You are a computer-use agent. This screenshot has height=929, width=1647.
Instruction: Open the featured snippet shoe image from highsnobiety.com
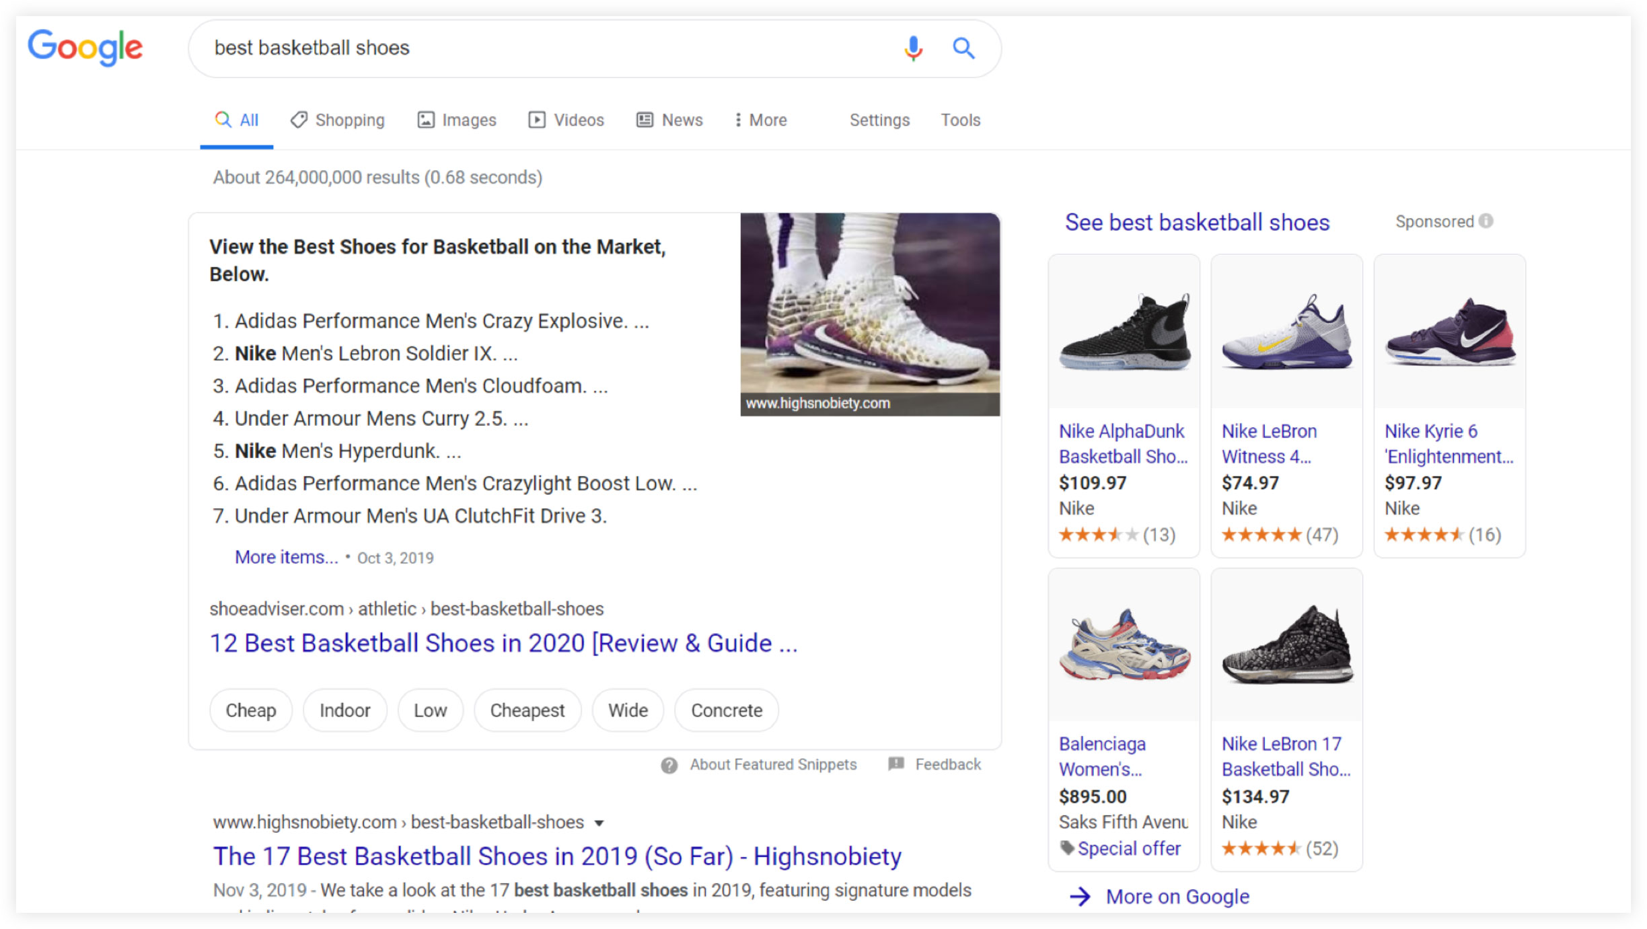[870, 314]
